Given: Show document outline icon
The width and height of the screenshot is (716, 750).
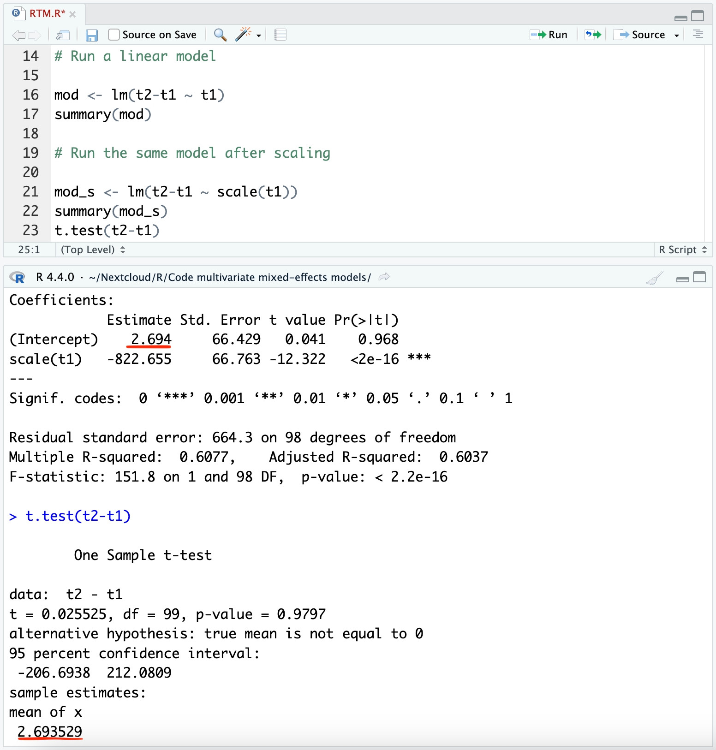Looking at the screenshot, I should 698,34.
